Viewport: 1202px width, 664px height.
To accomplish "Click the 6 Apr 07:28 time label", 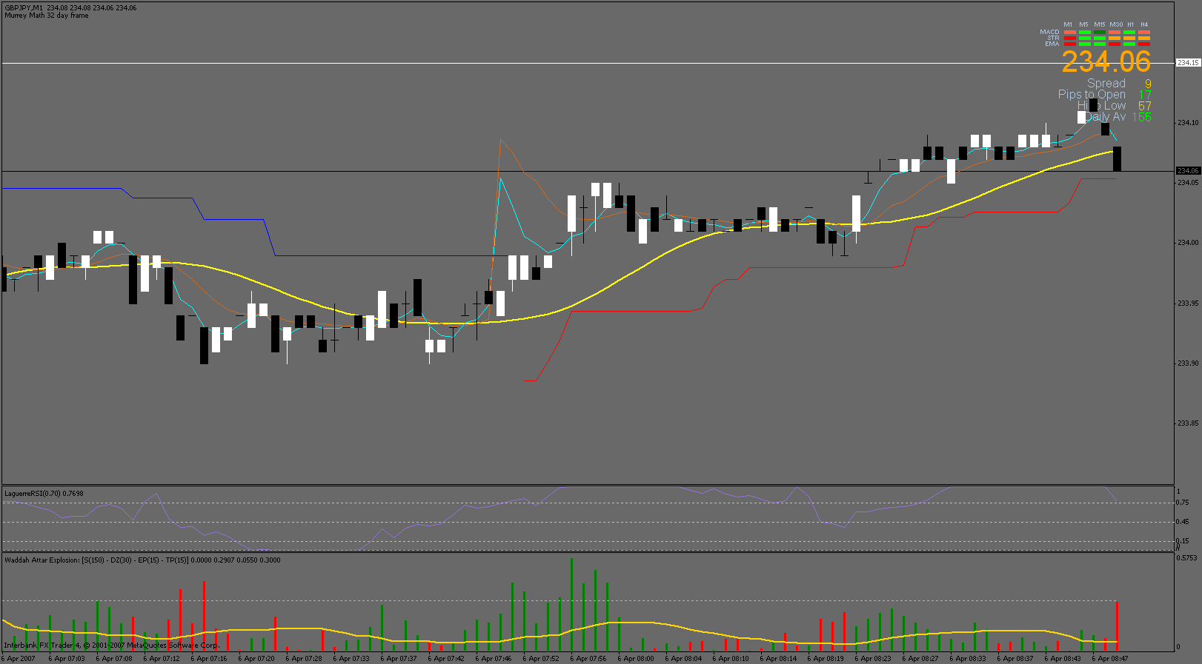I will point(304,658).
